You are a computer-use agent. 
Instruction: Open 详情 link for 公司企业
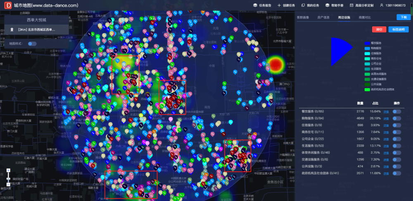386,139
